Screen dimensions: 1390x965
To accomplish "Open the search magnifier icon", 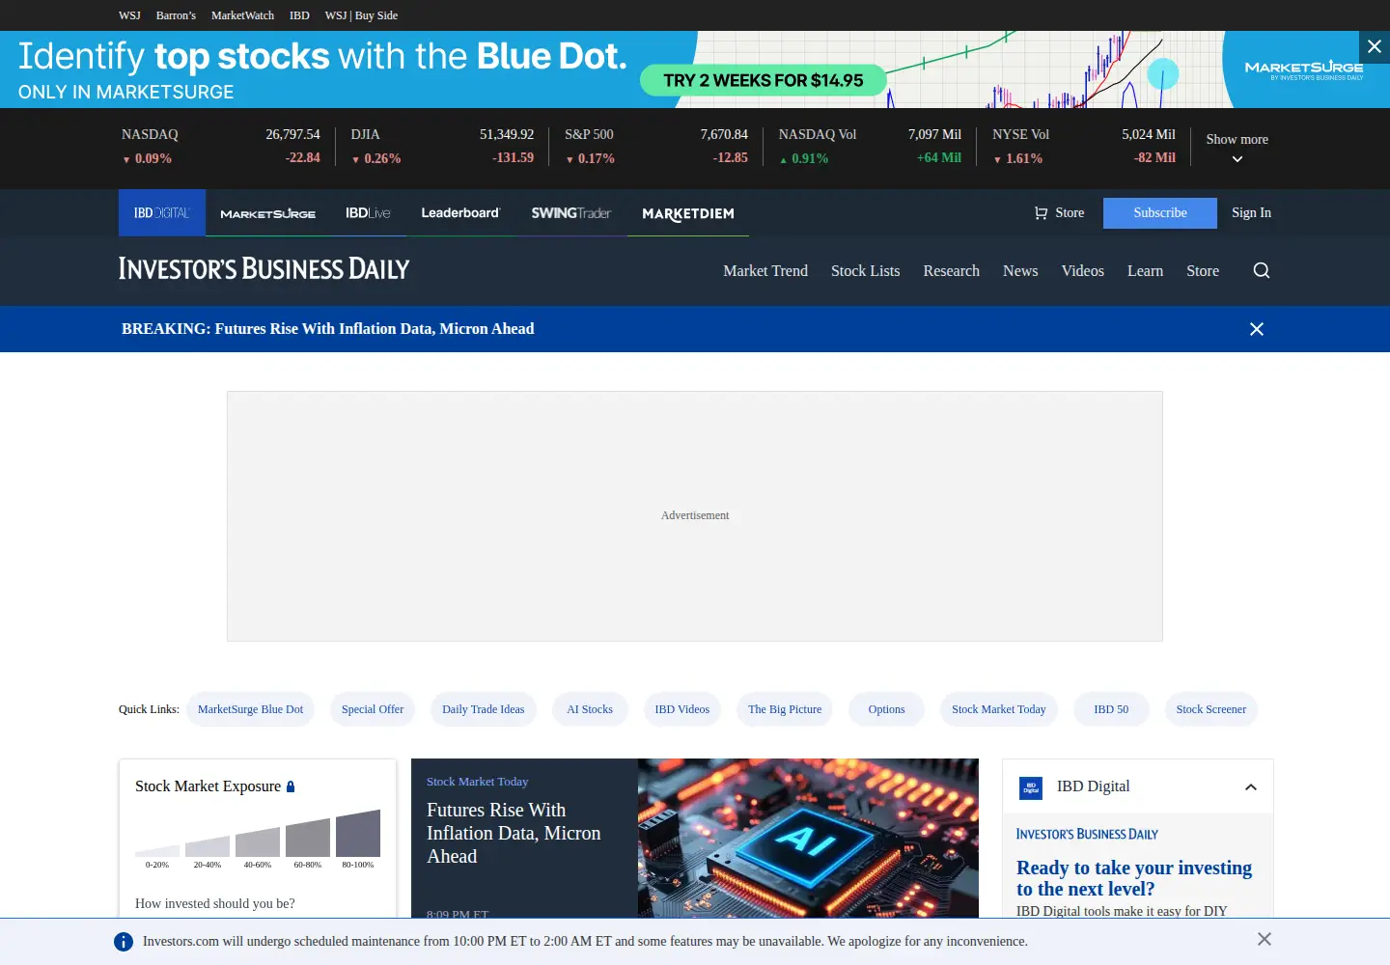I will pyautogui.click(x=1261, y=270).
